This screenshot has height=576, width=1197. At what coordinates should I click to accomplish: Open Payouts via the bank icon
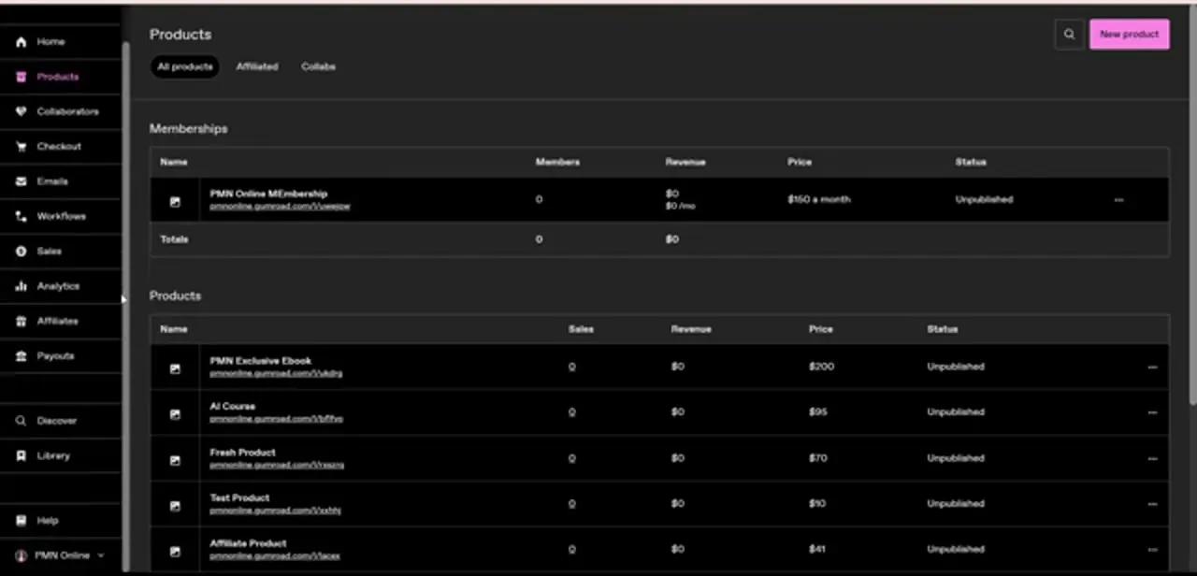pos(22,356)
